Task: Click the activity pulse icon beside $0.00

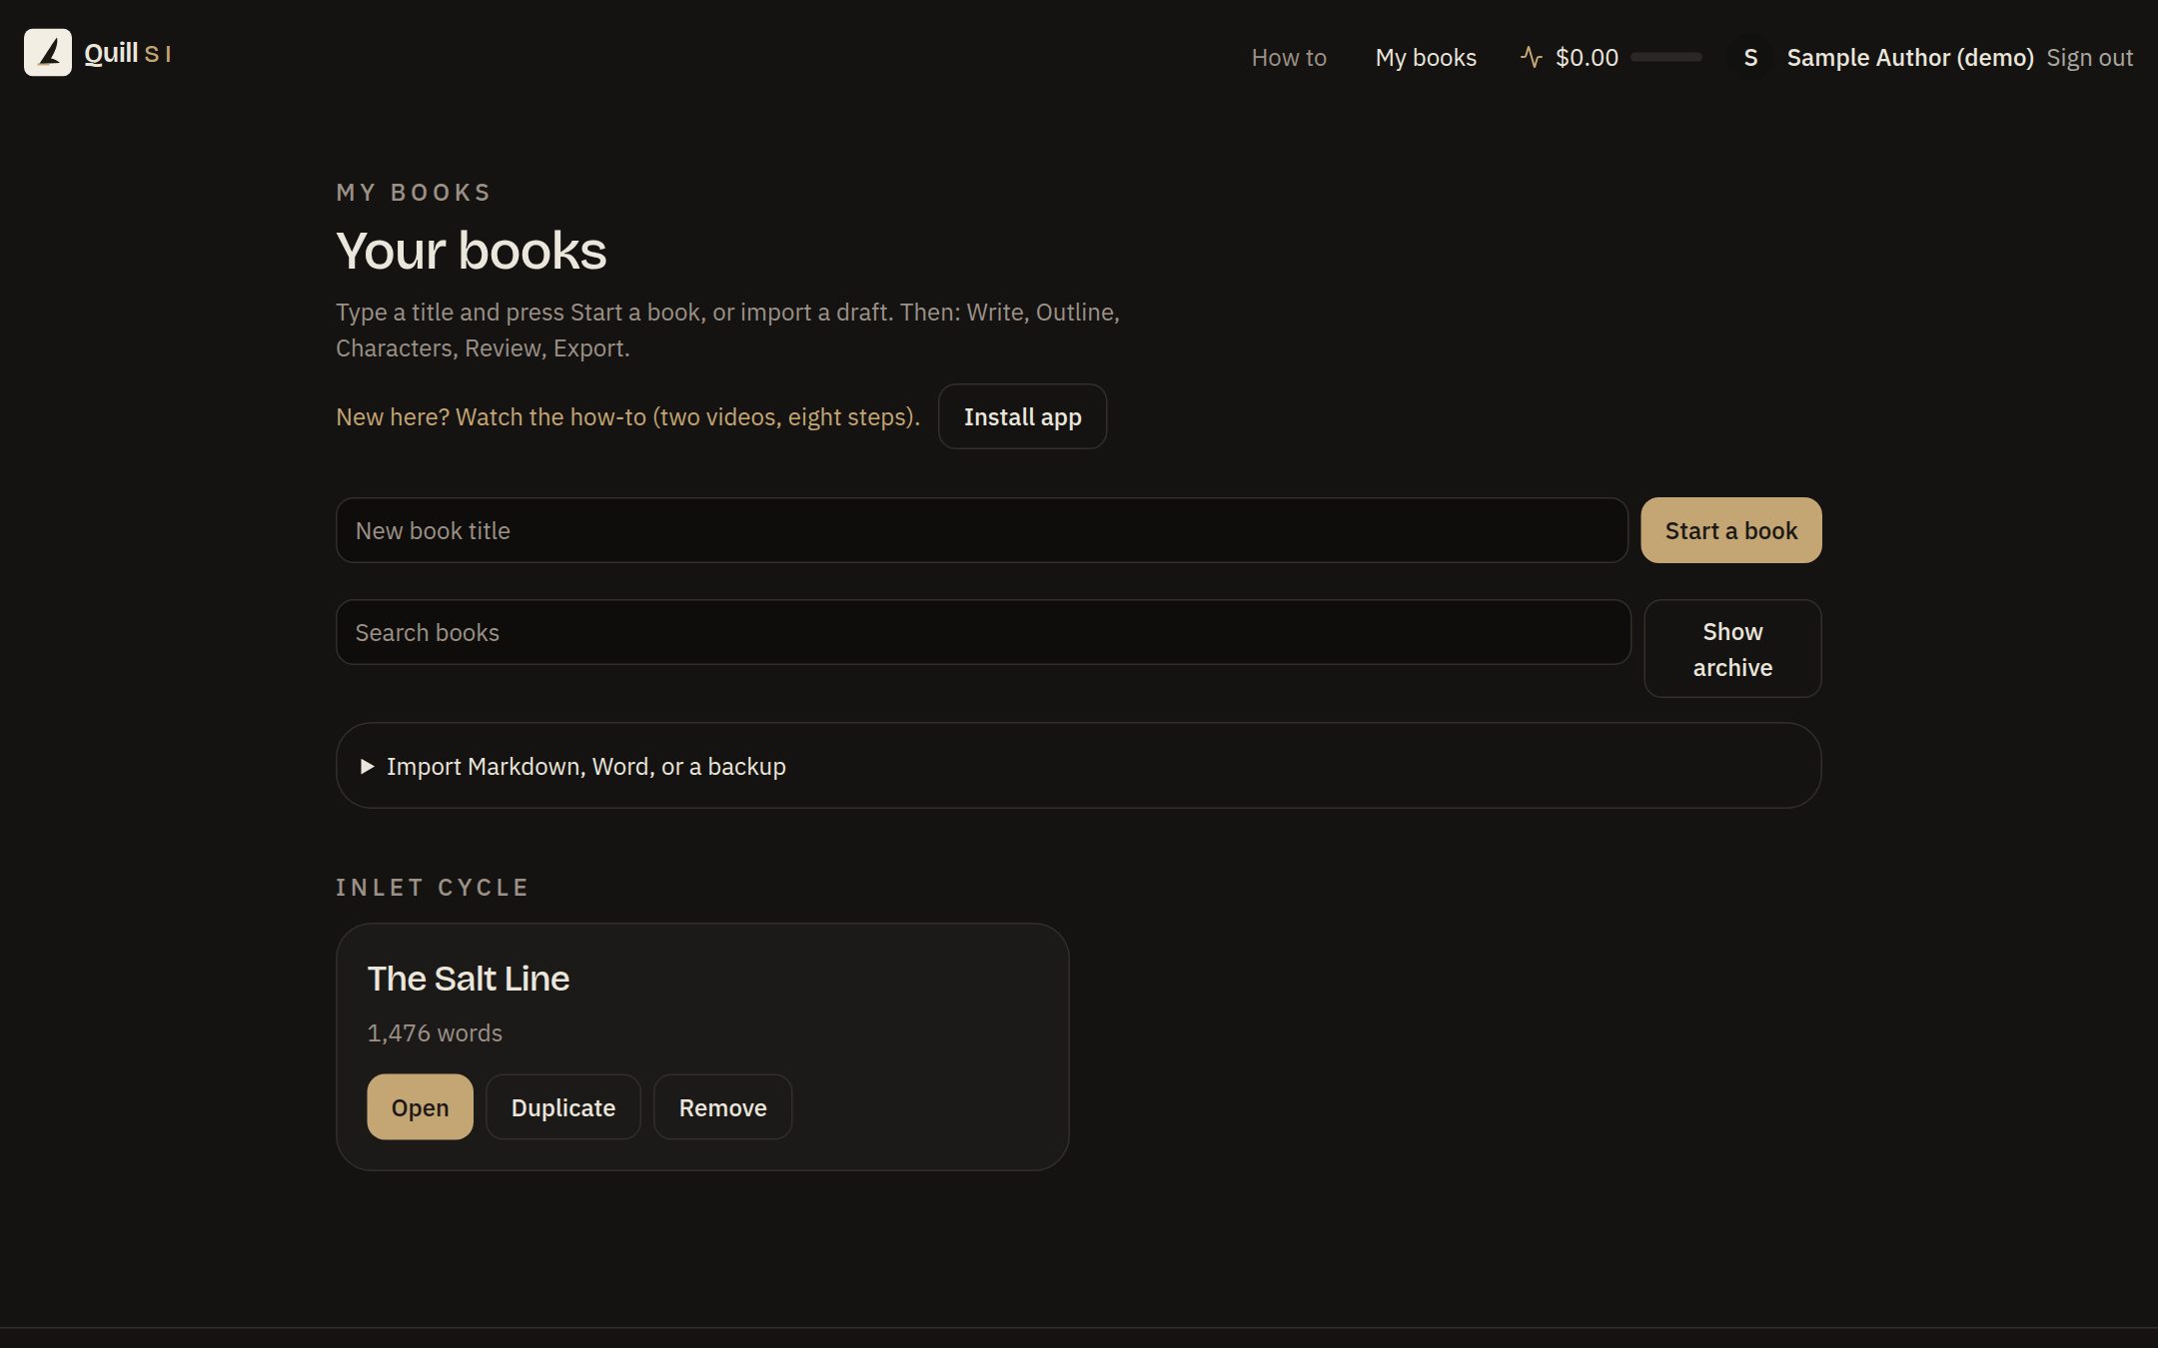Action: point(1531,57)
